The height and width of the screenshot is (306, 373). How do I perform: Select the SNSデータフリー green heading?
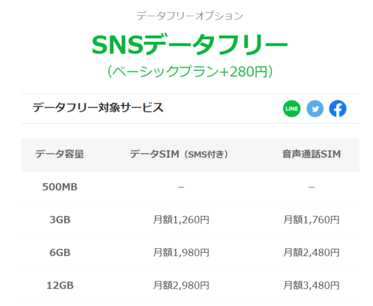coord(189,45)
